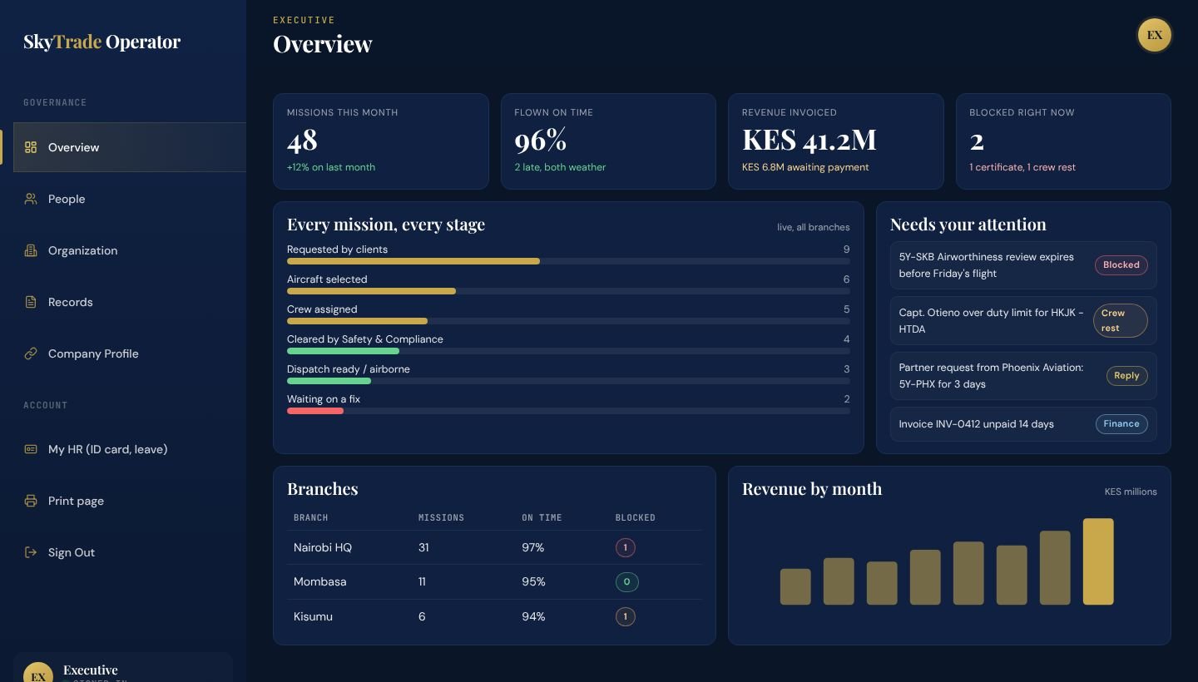
Task: Select Print page option
Action: click(129, 501)
